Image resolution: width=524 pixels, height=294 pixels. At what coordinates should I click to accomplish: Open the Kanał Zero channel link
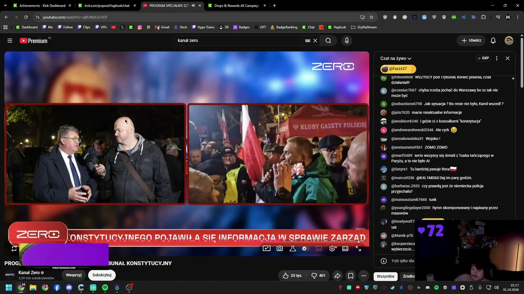pyautogui.click(x=29, y=272)
